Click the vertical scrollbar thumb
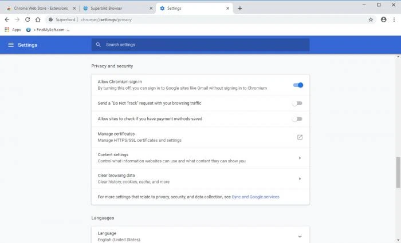The width and height of the screenshot is (401, 243). pos(398,173)
